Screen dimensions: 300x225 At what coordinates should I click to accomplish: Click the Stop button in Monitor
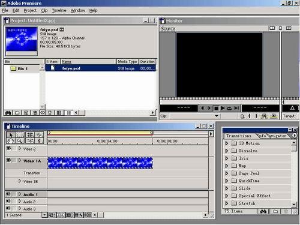click(216, 108)
